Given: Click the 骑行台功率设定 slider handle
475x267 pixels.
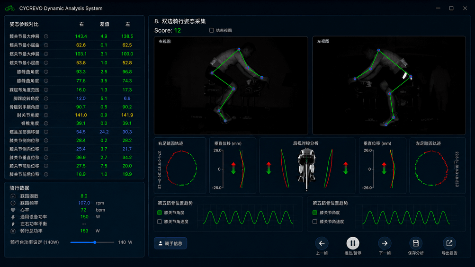Looking at the screenshot, I should pos(95,242).
